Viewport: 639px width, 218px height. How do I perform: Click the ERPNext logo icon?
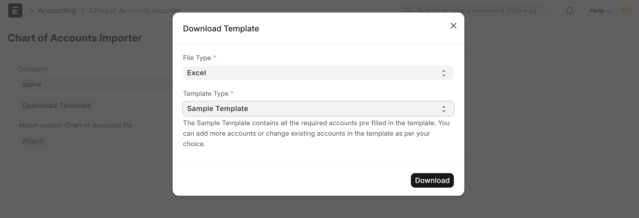(15, 10)
